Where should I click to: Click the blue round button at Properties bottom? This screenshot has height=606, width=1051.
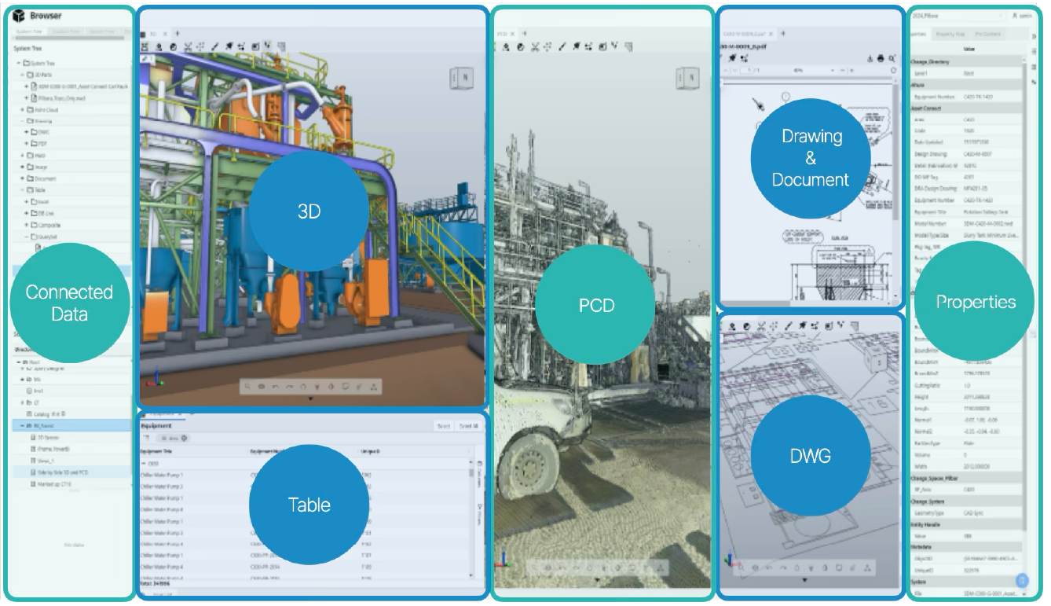(x=1021, y=582)
